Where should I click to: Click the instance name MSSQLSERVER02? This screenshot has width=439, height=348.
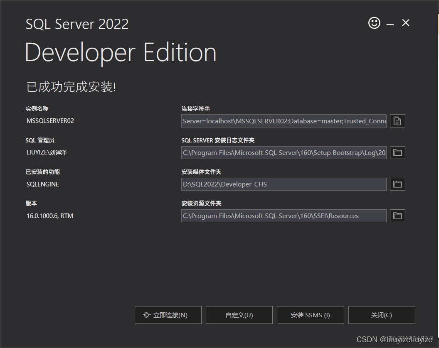pos(50,121)
